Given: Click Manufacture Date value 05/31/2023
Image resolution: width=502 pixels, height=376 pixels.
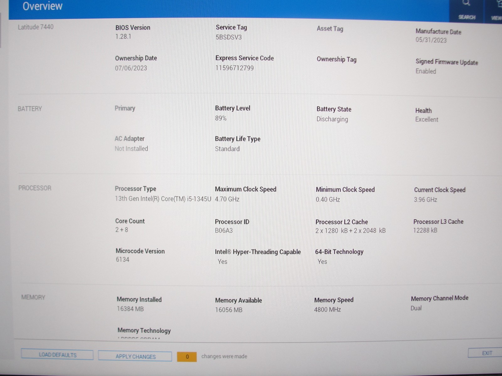Looking at the screenshot, I should pos(431,40).
